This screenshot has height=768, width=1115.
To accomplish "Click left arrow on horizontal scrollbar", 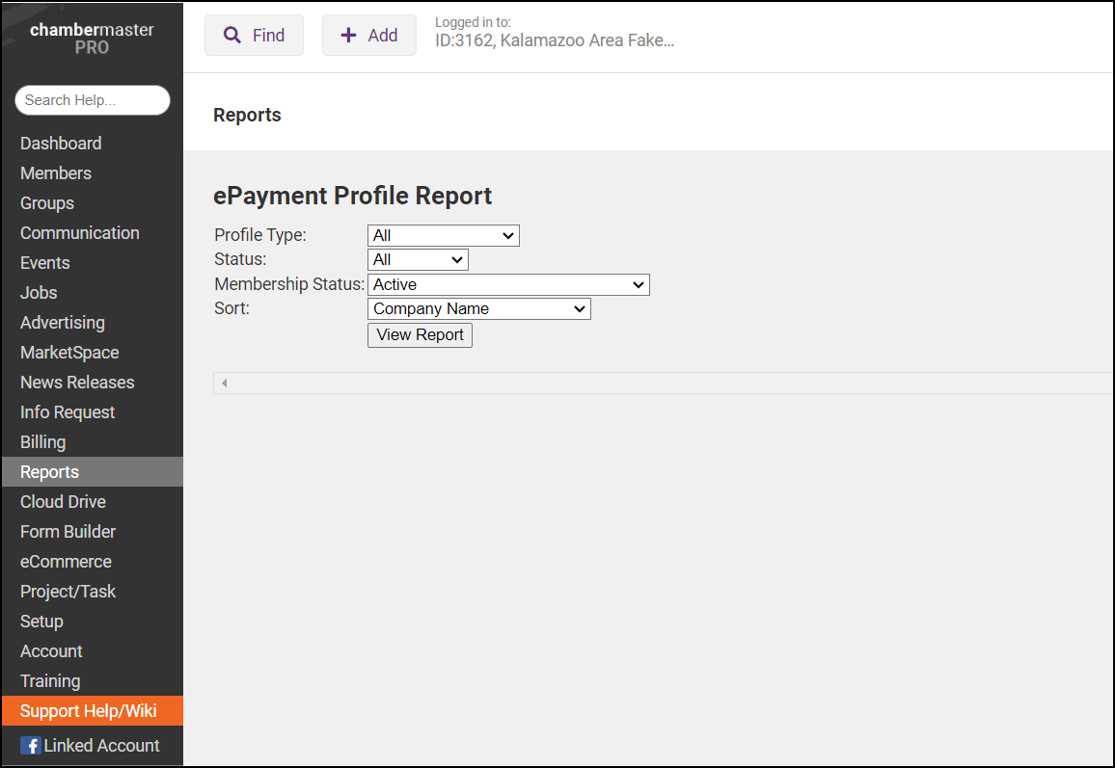I will pos(224,384).
